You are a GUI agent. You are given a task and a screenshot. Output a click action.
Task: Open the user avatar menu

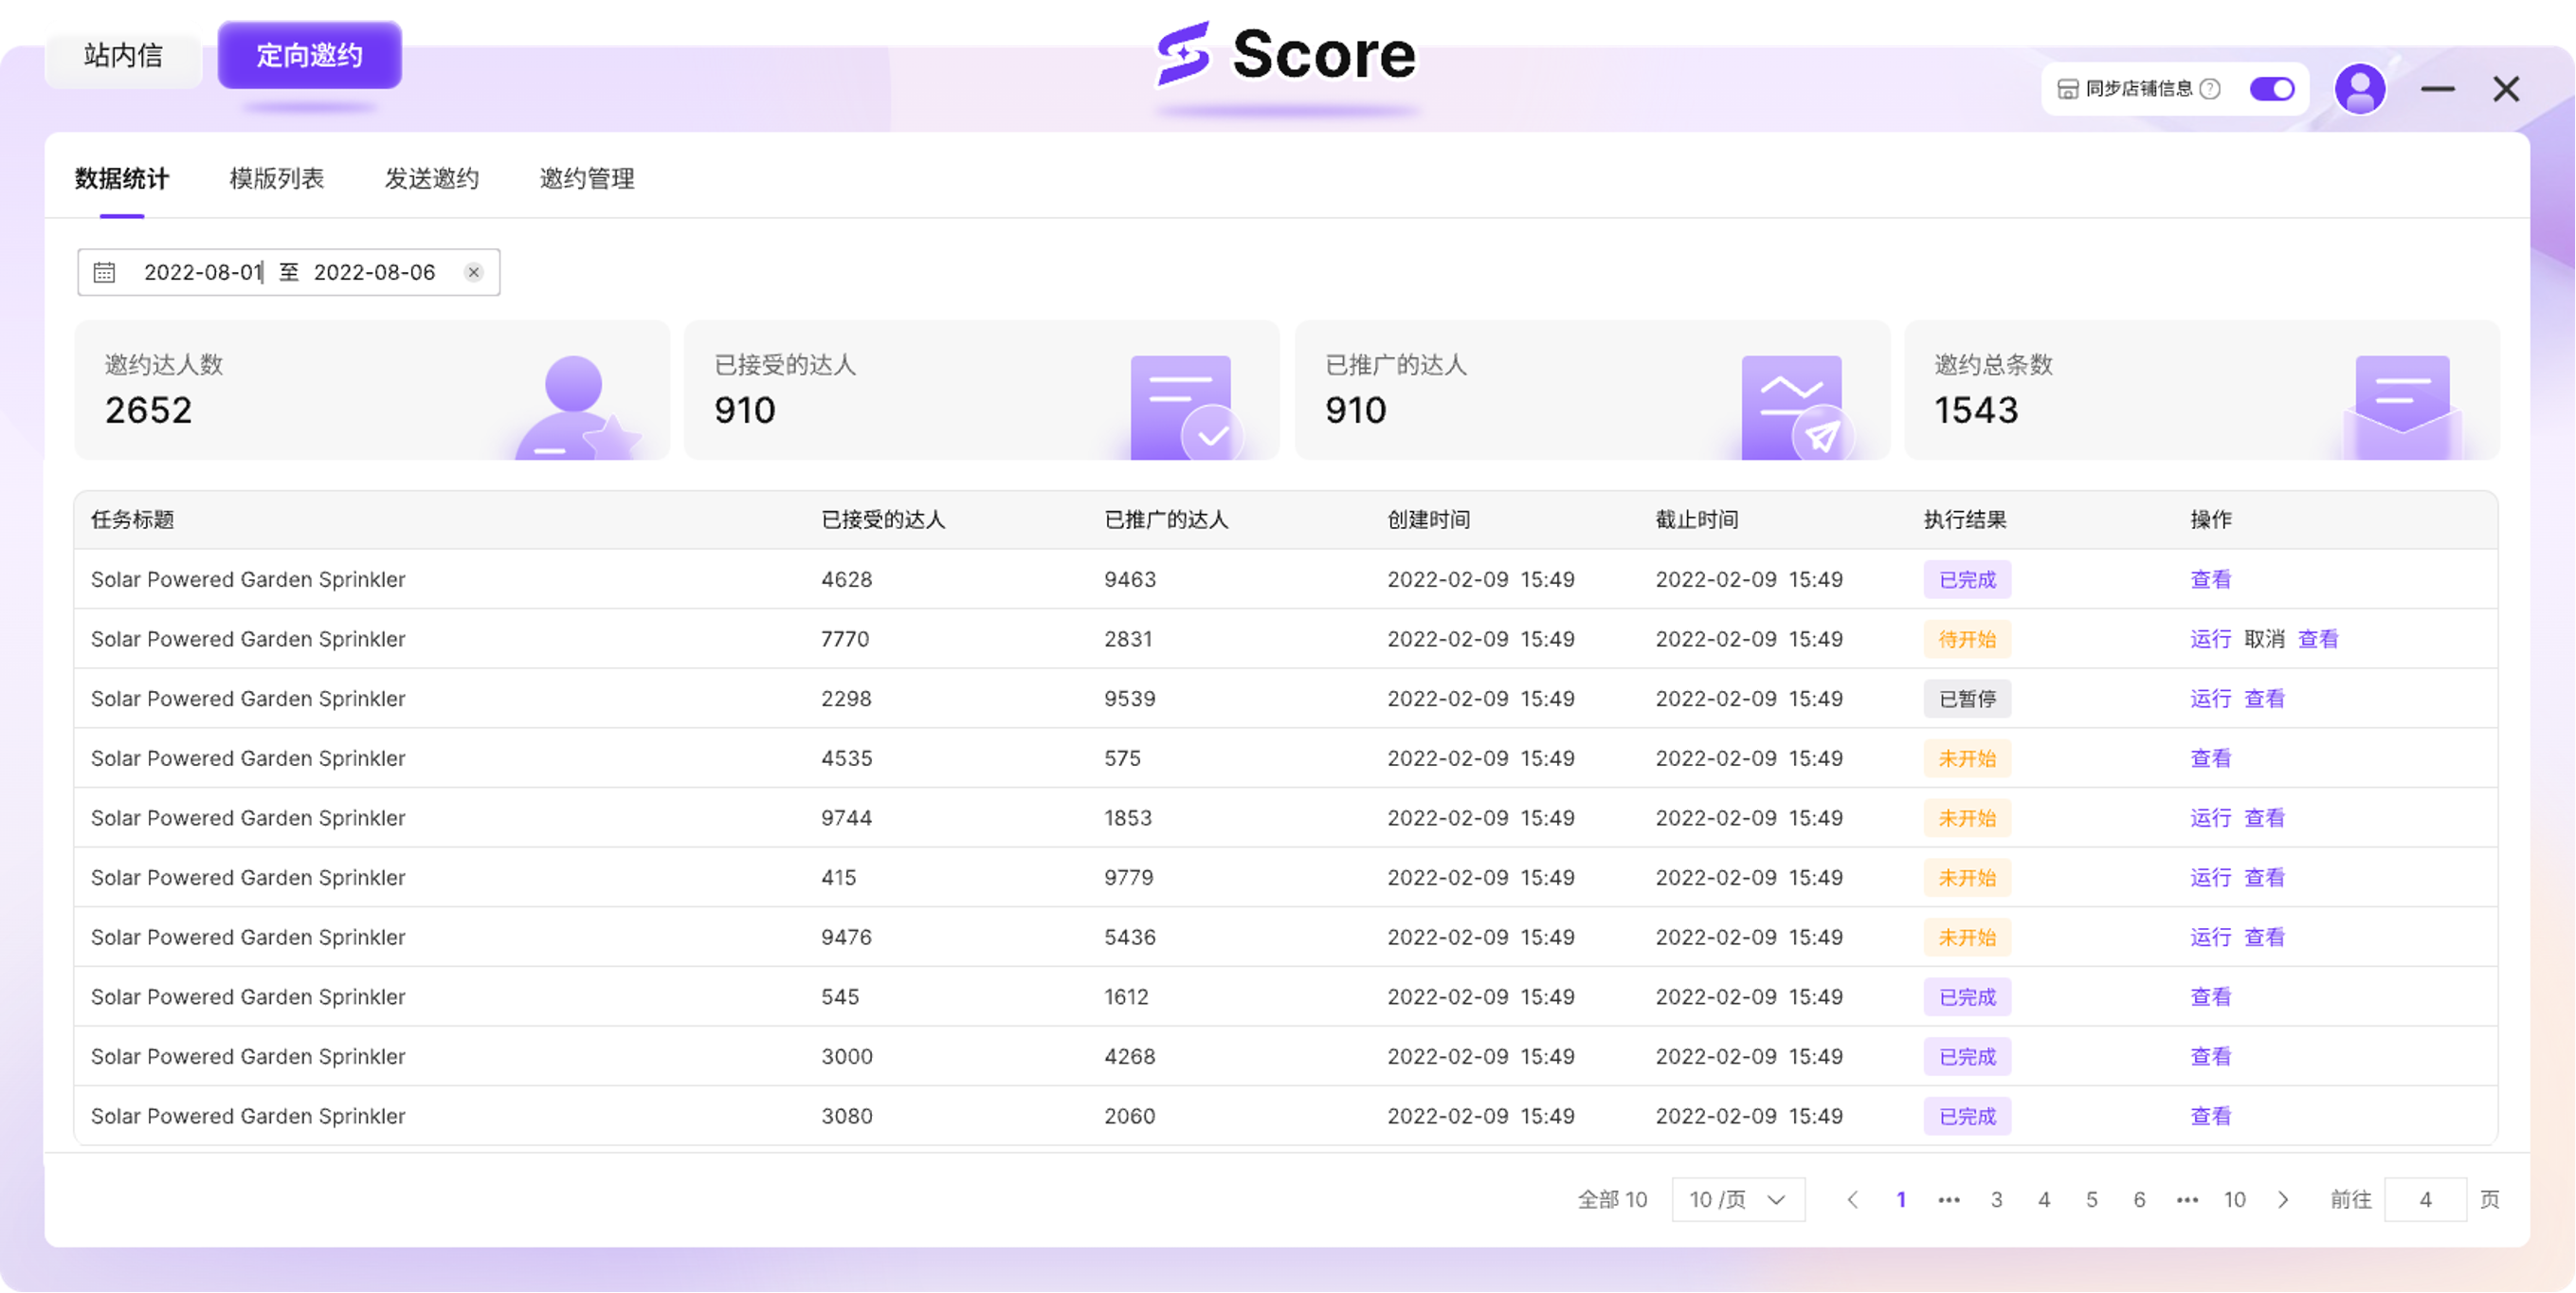[x=2360, y=89]
